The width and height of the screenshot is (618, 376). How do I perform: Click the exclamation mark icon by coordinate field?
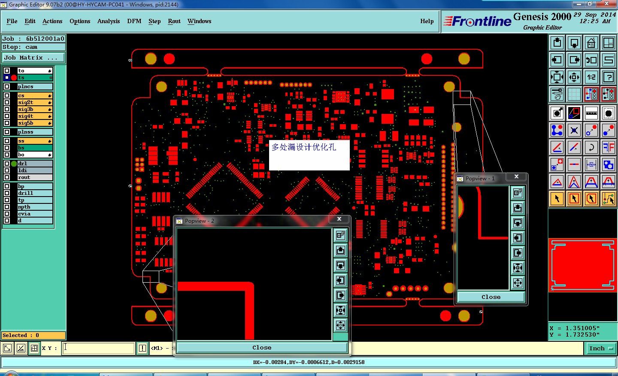pyautogui.click(x=142, y=348)
